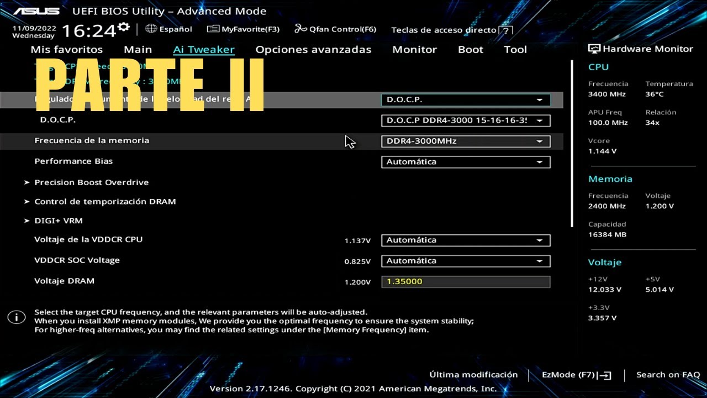Viewport: 707px width, 398px height.
Task: Open the DDR4-3000MHz memory frequency dropdown
Action: (466, 141)
